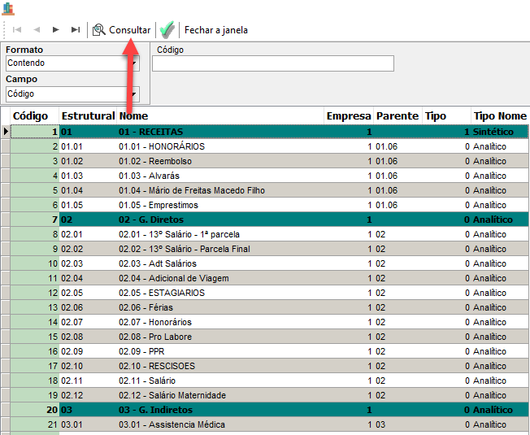Click the Nome column header
Screen dimensions: 530x435
pos(134,116)
